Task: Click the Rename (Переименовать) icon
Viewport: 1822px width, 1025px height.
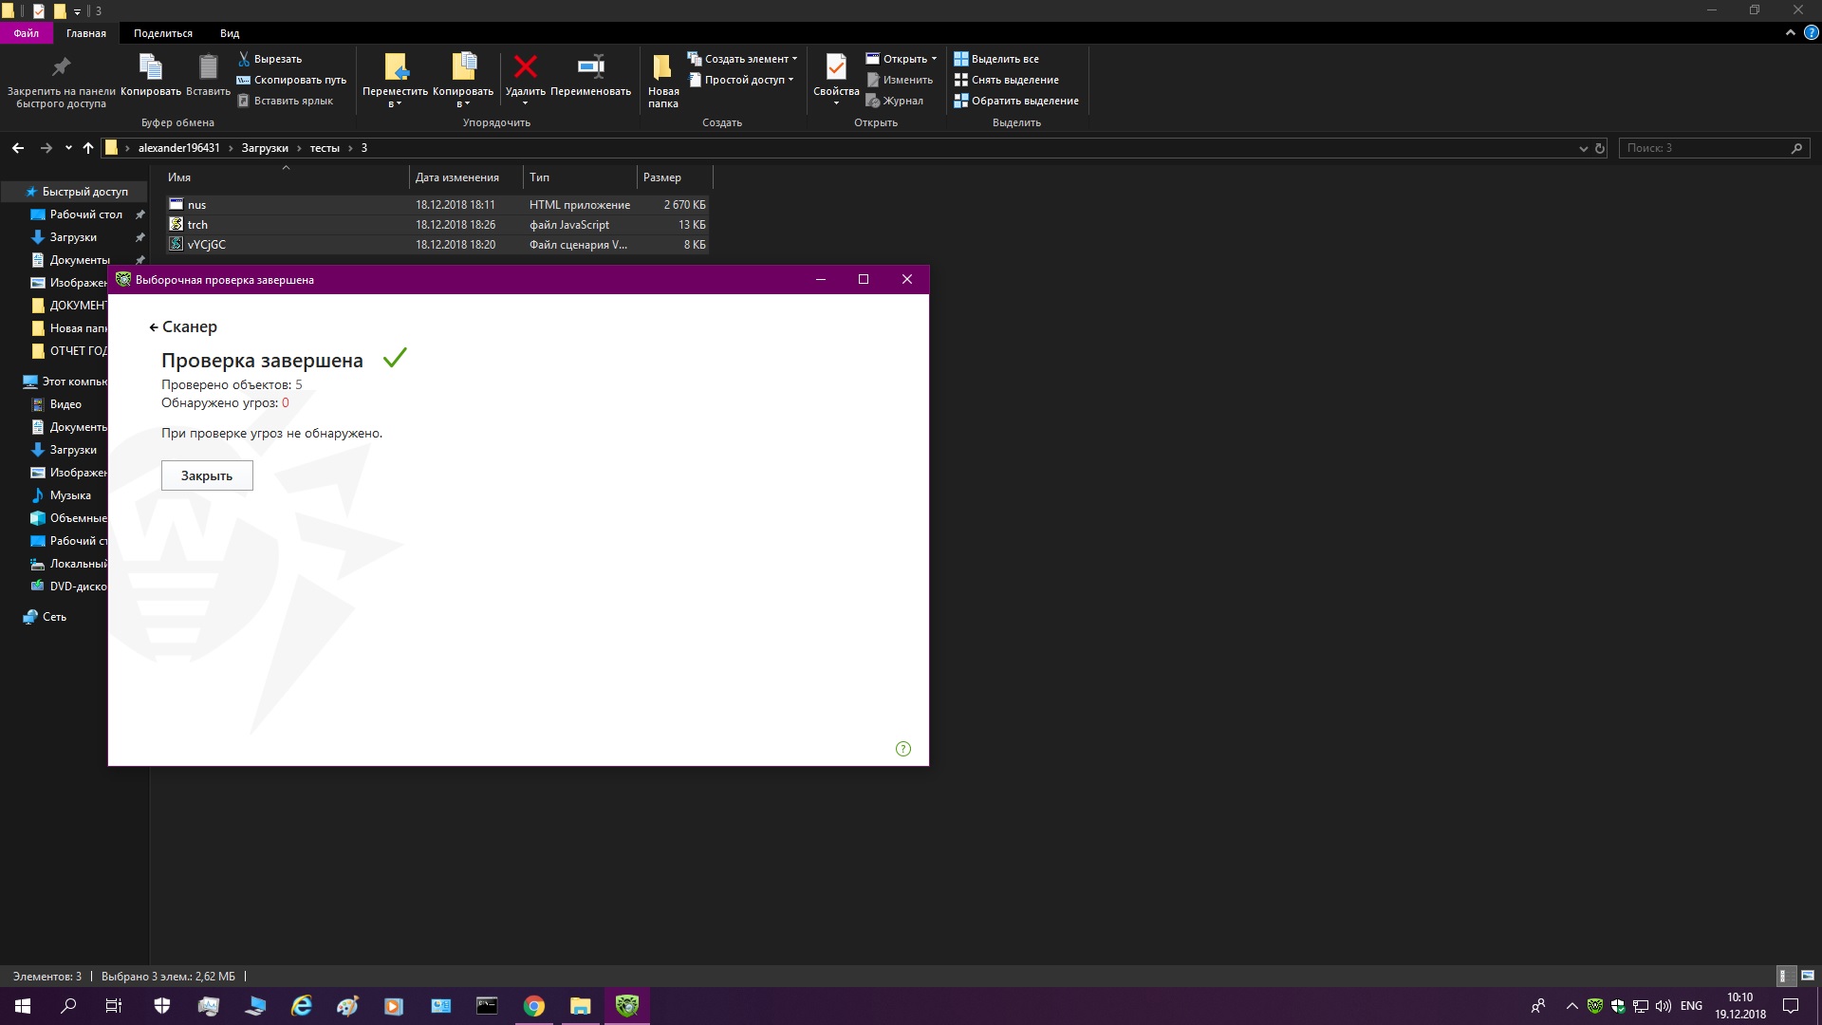Action: 590,67
